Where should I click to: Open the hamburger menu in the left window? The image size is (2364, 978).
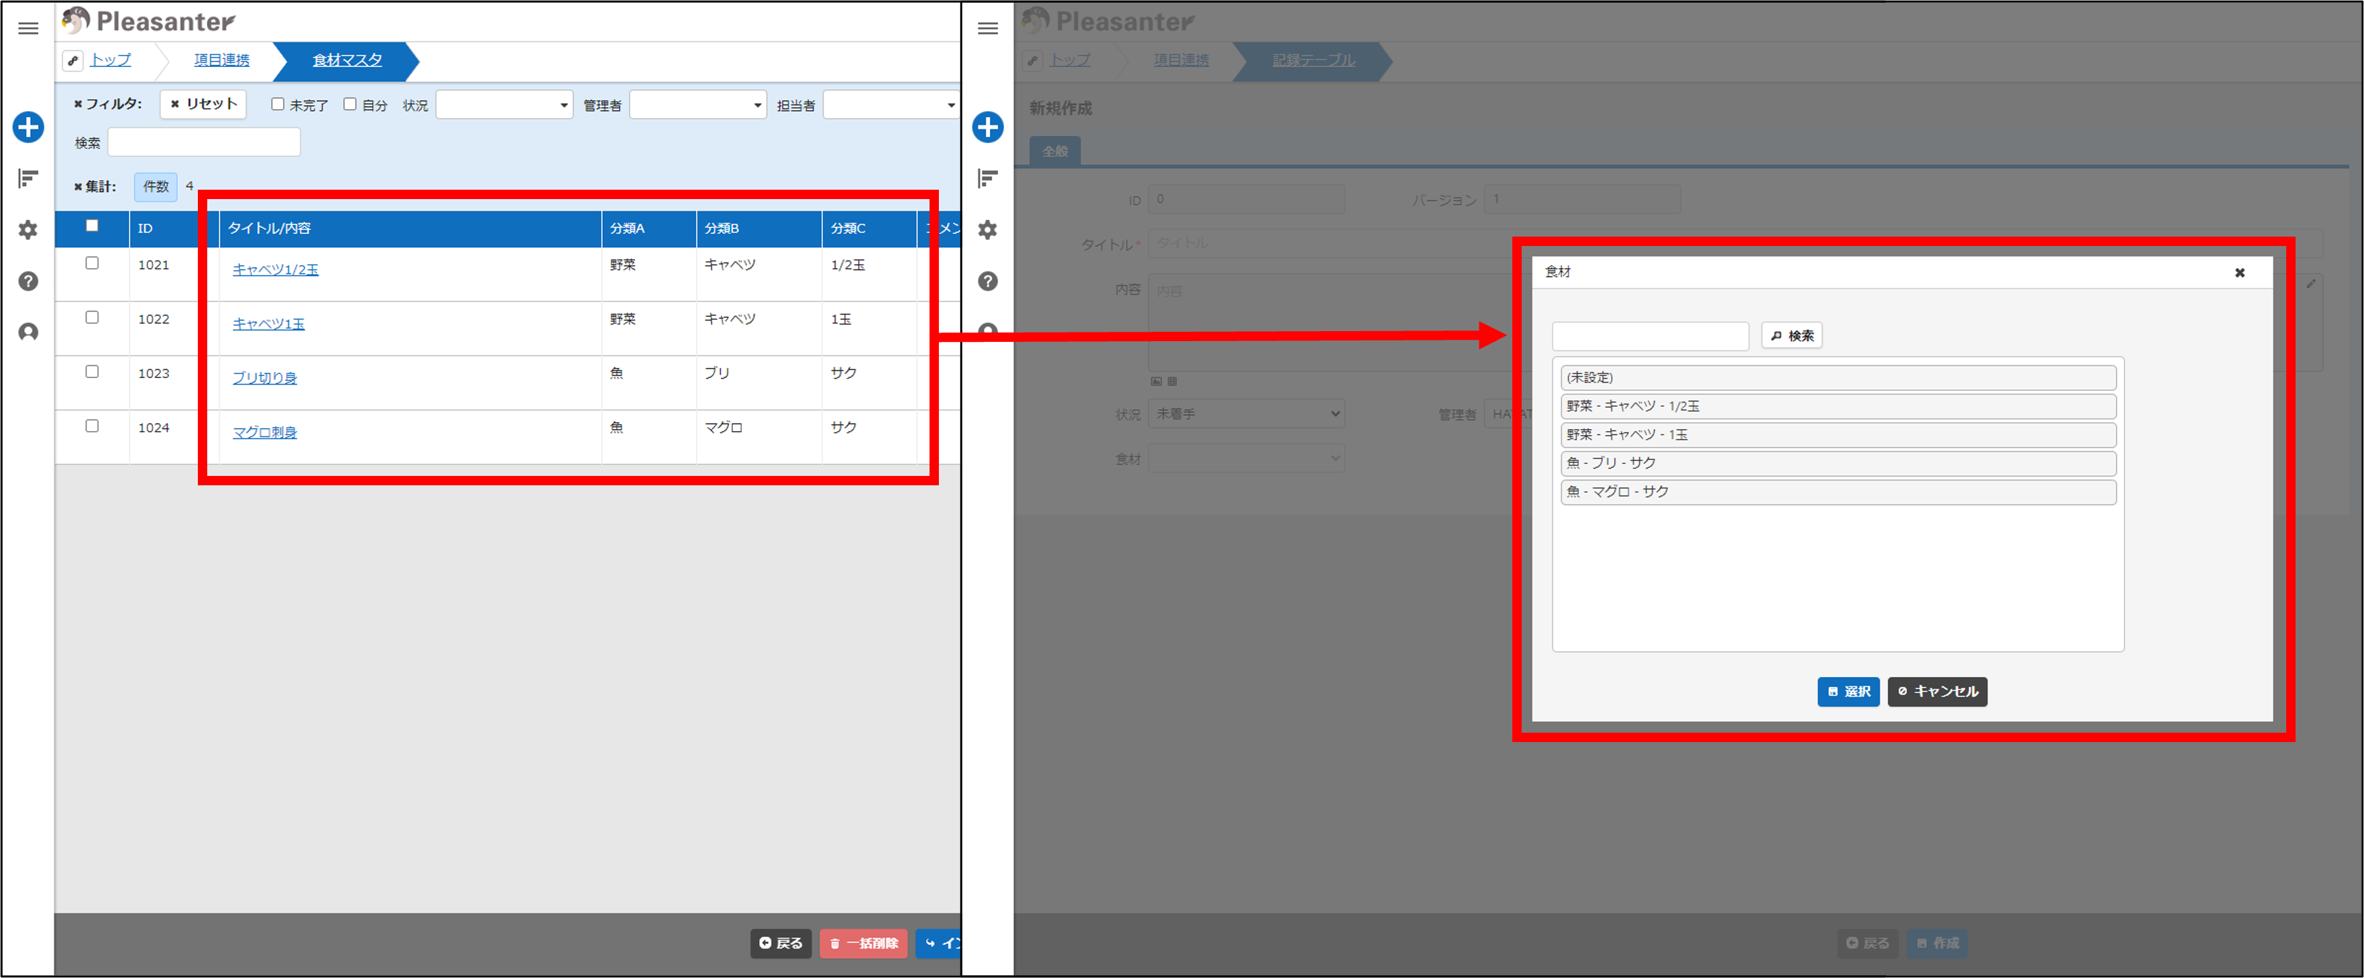(28, 28)
